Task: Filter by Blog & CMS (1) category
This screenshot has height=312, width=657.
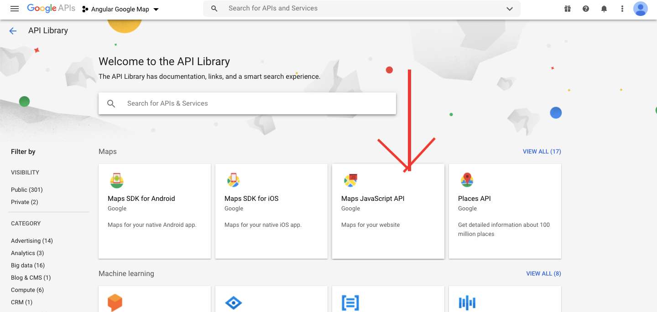Action: click(x=31, y=277)
